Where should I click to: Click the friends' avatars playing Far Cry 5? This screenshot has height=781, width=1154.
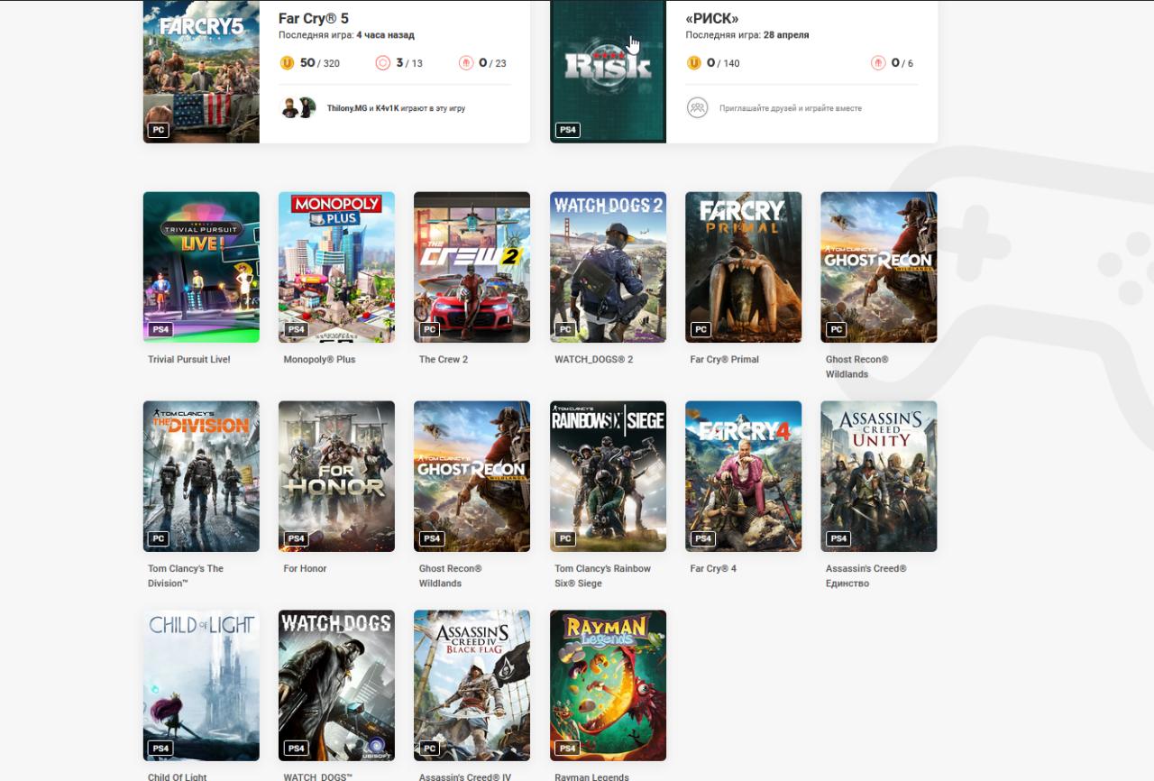pos(298,107)
